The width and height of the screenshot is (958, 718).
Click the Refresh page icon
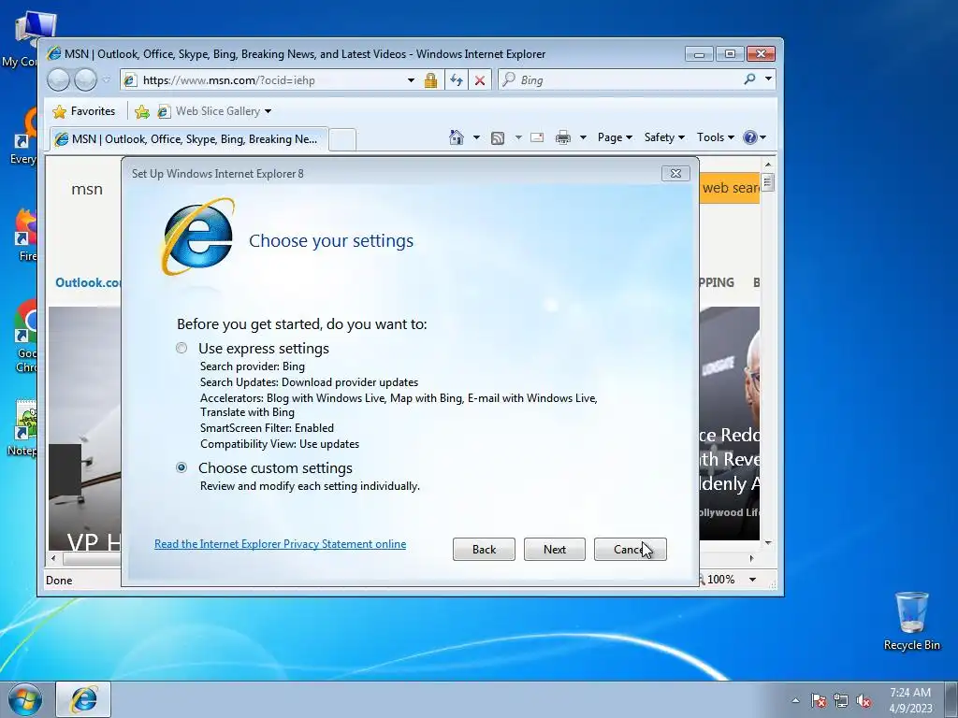pyautogui.click(x=457, y=80)
